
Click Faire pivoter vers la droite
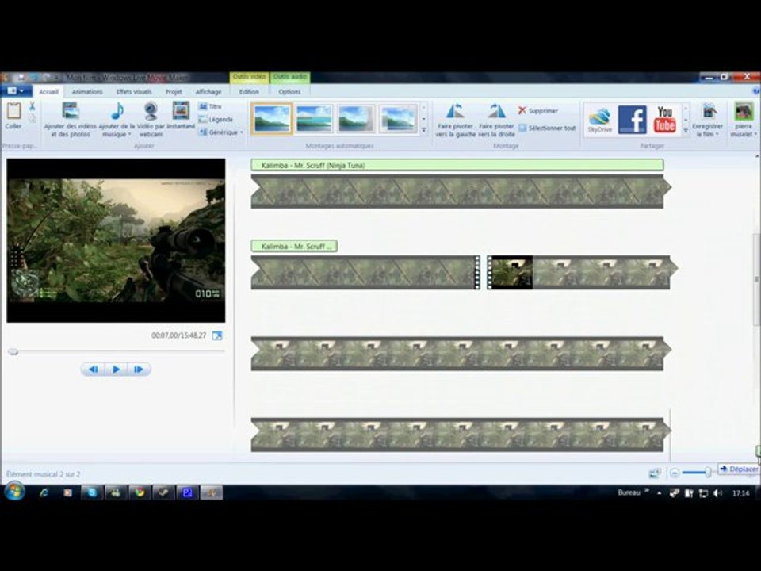coord(496,120)
